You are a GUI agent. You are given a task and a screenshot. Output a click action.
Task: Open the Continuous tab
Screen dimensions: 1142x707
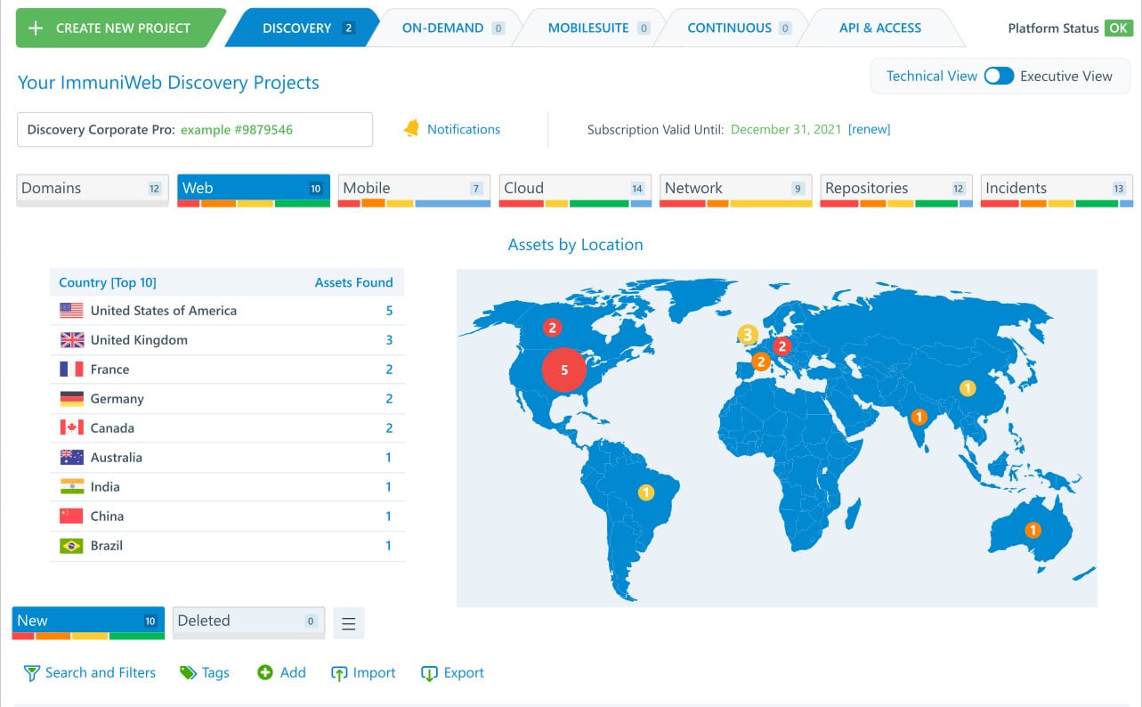pos(739,28)
